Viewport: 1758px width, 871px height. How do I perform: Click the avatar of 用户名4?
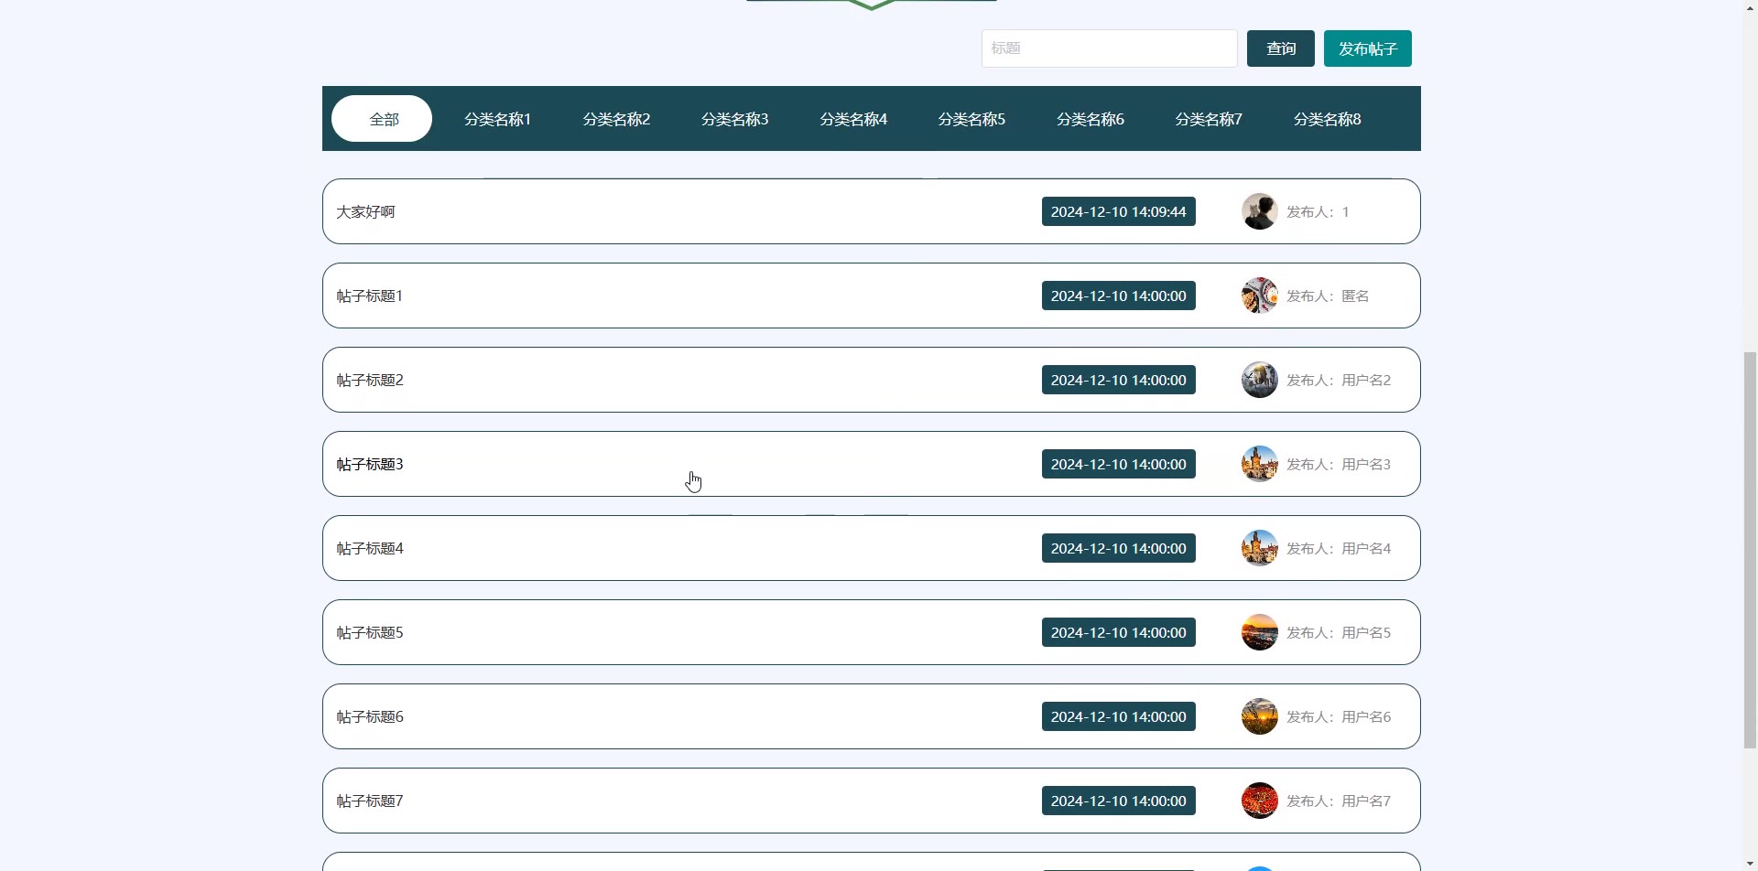(1259, 548)
